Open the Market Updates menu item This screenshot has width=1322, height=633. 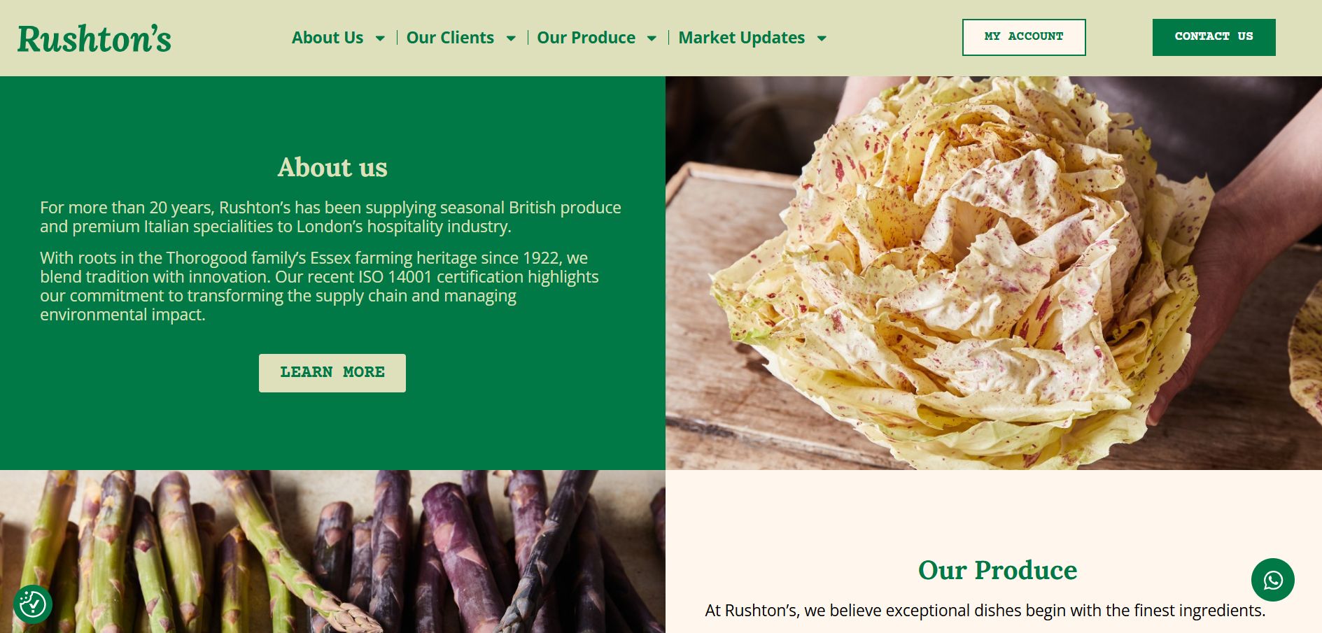click(741, 38)
